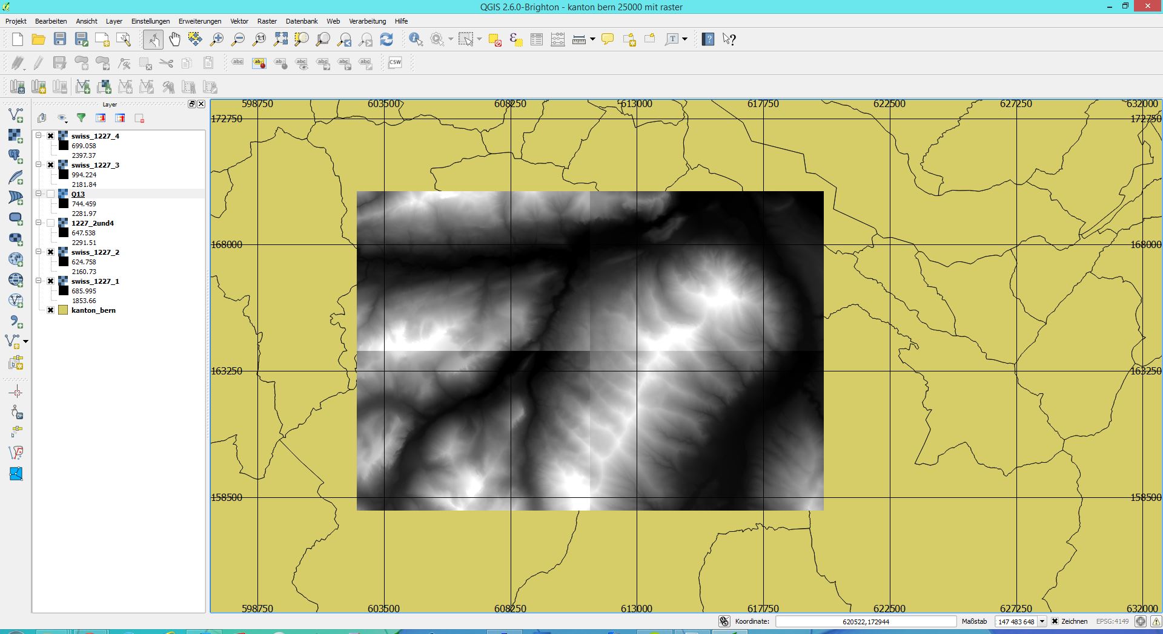This screenshot has width=1163, height=634.
Task: Collapse the swiss_1227_1 layer tree node
Action: tap(39, 281)
